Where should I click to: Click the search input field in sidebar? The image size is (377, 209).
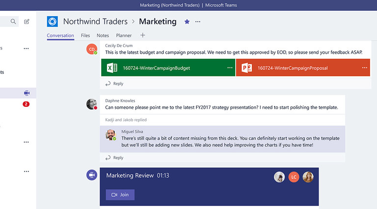point(9,22)
